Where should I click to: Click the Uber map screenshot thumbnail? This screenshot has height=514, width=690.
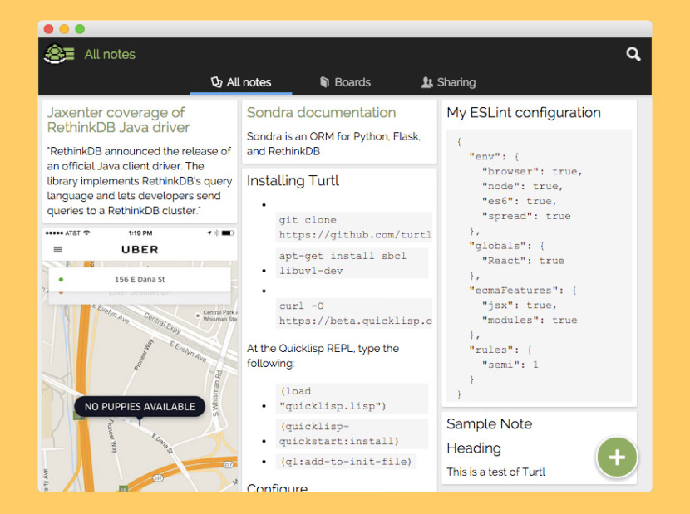point(139,357)
